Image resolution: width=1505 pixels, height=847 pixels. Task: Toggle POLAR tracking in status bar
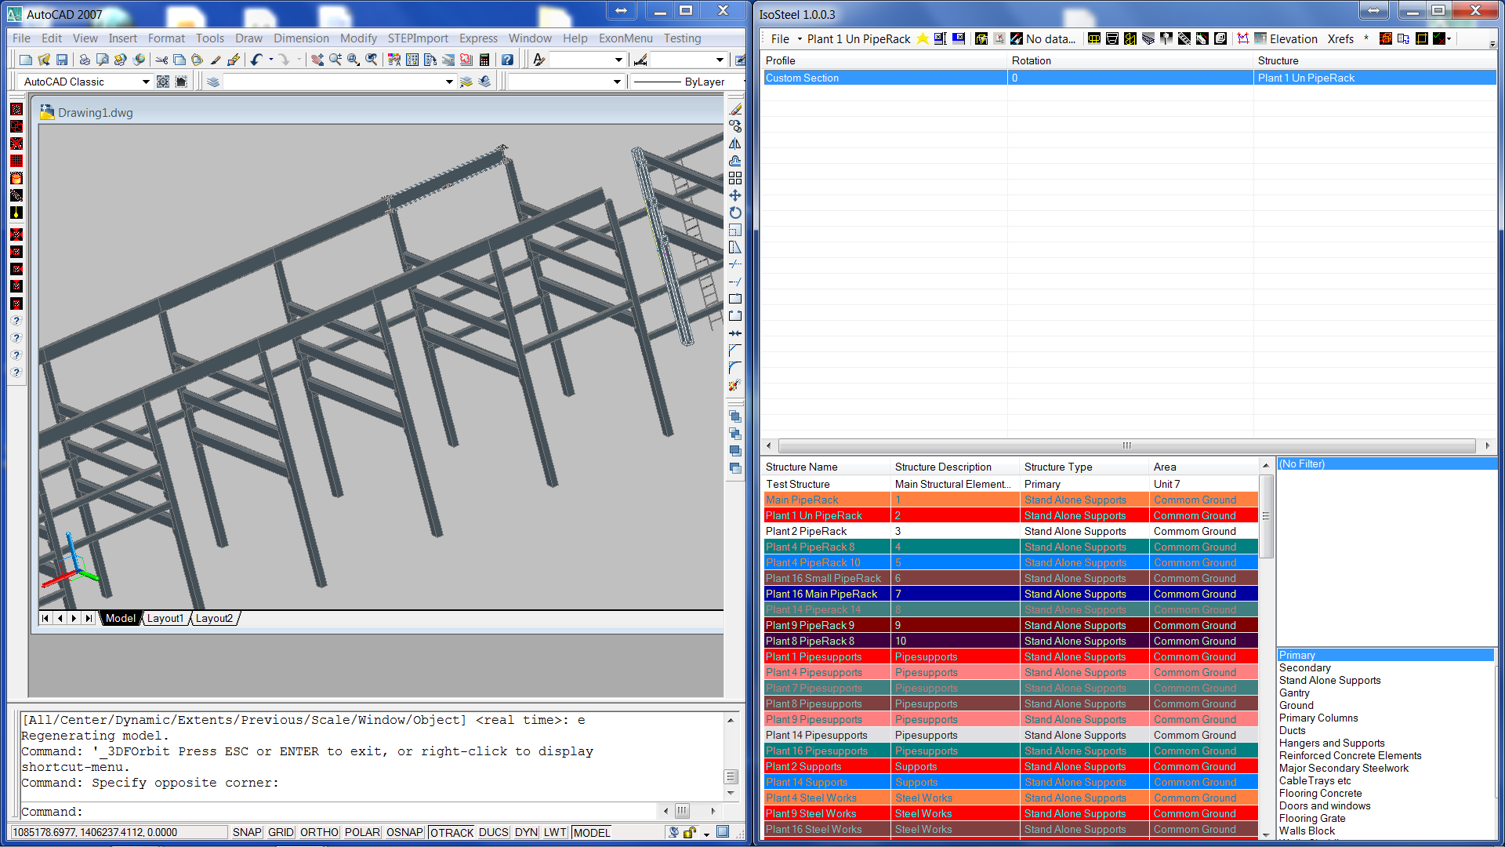click(x=362, y=832)
